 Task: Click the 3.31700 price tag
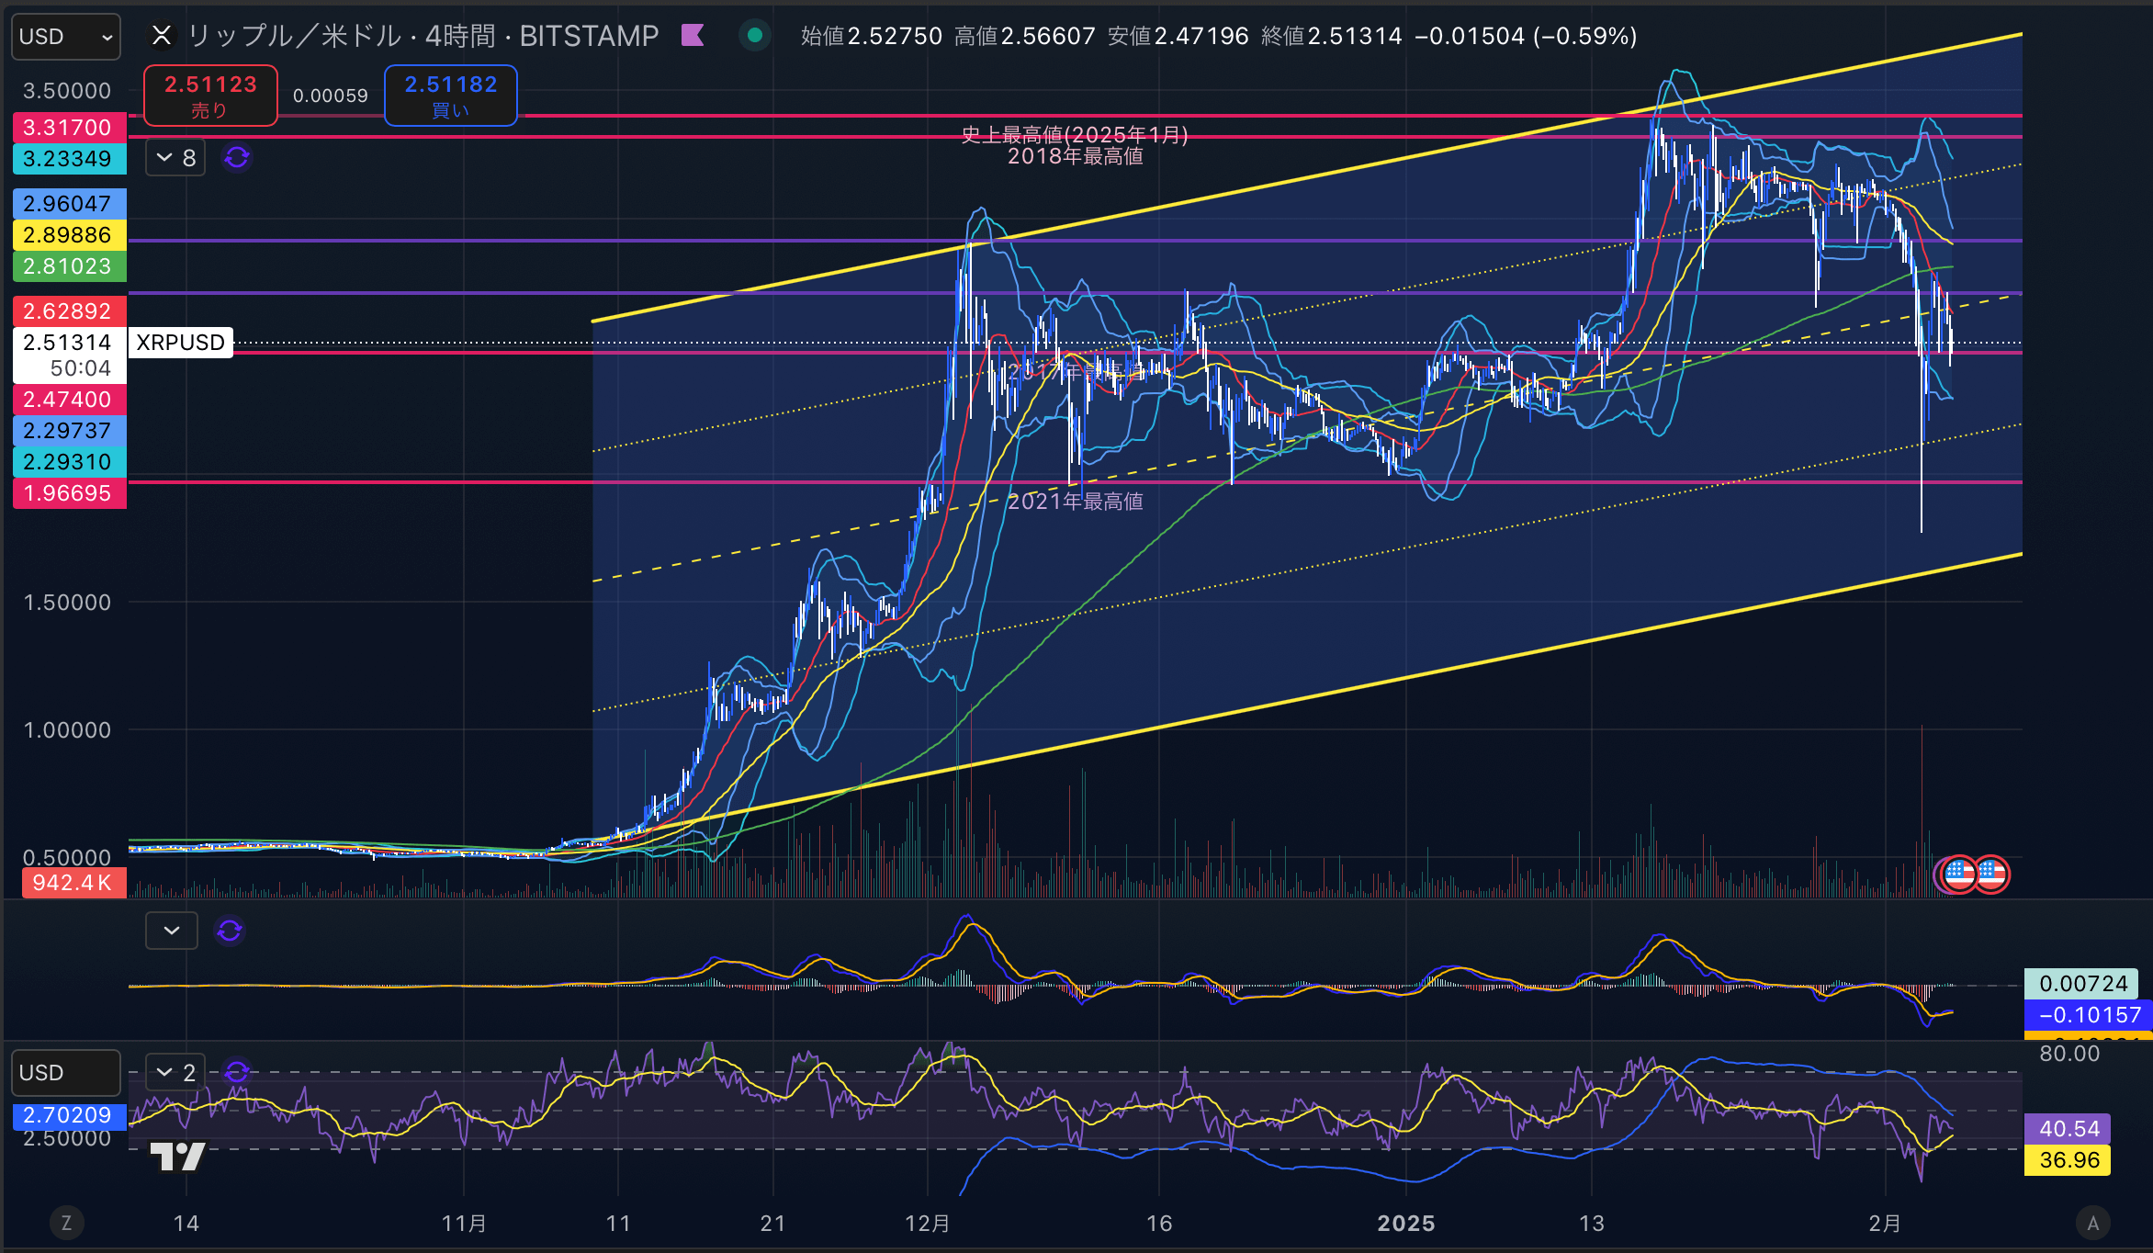(x=70, y=128)
